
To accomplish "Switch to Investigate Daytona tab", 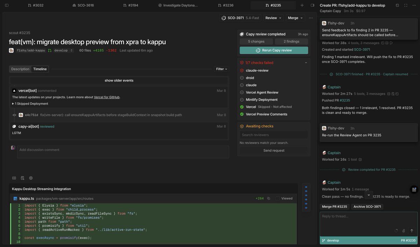I will click(x=178, y=5).
